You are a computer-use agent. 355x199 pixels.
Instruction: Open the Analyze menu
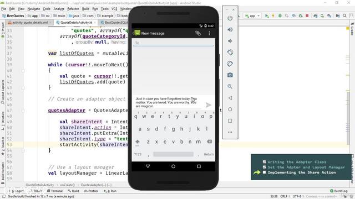(x=59, y=9)
